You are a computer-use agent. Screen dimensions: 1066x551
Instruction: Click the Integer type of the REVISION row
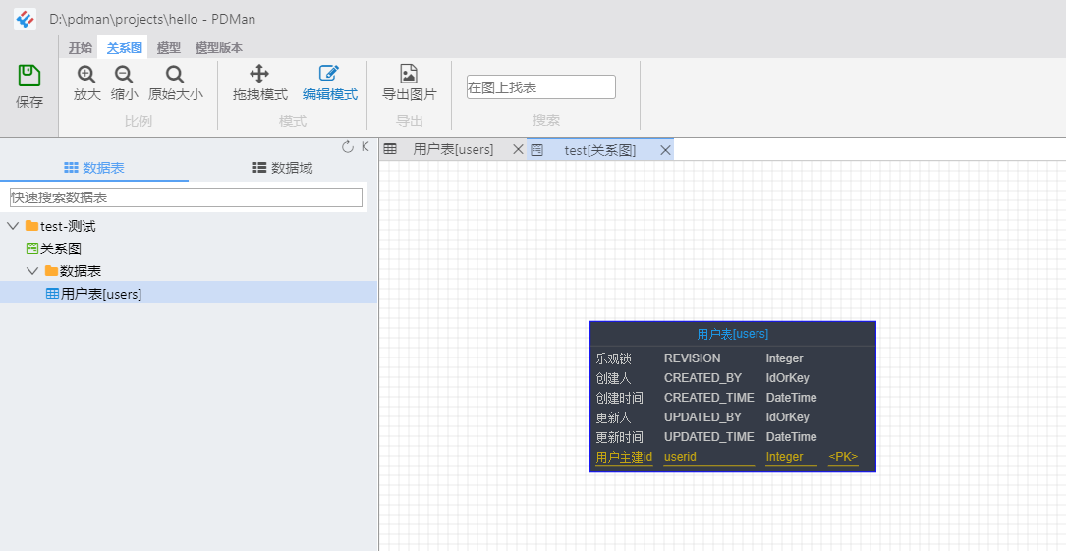[785, 358]
